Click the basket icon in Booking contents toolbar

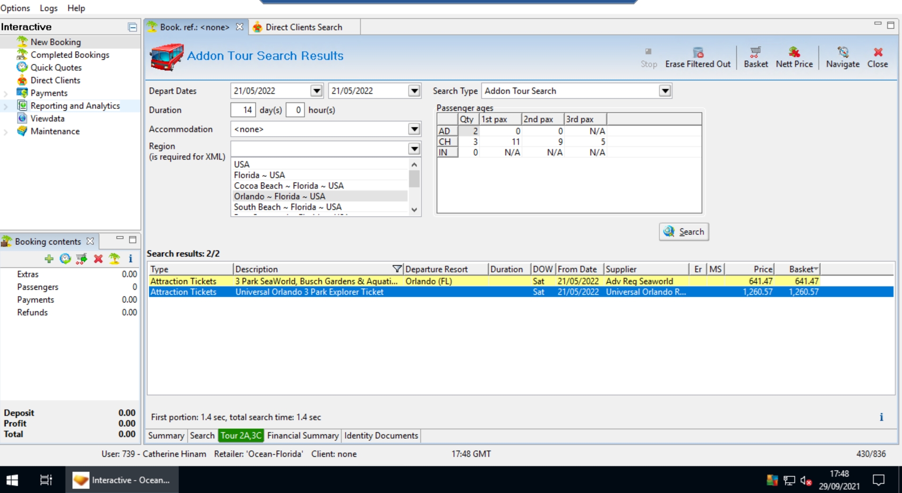[82, 259]
